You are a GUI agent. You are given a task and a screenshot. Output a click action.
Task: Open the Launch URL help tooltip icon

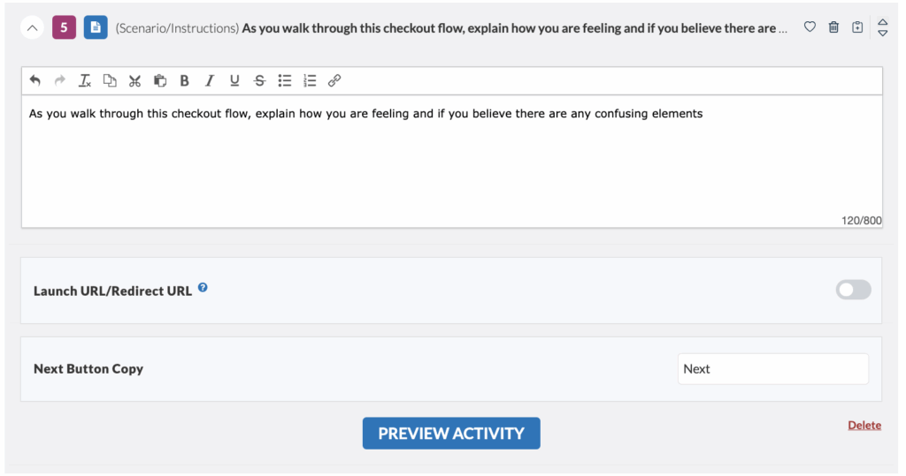click(x=203, y=288)
